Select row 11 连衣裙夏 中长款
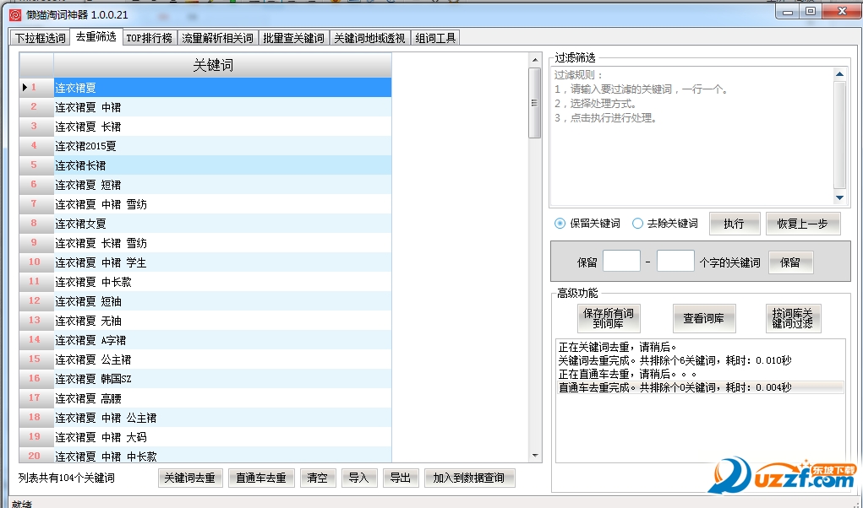This screenshot has height=508, width=863. click(x=222, y=282)
